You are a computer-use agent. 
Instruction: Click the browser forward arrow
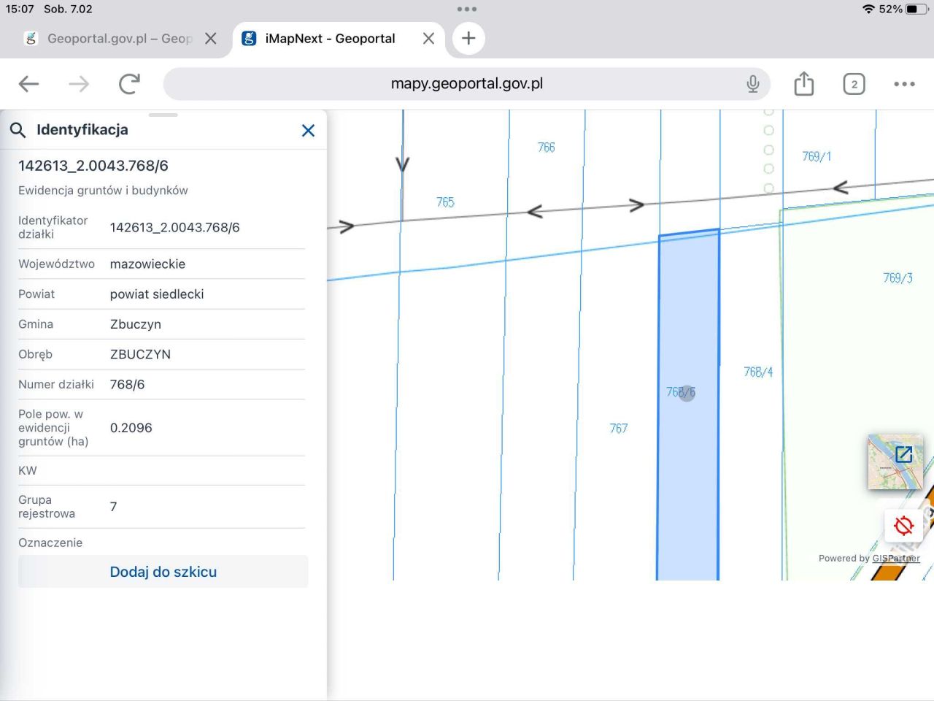(79, 84)
